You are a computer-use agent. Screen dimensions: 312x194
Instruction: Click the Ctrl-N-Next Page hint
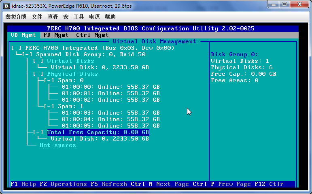(x=160, y=184)
